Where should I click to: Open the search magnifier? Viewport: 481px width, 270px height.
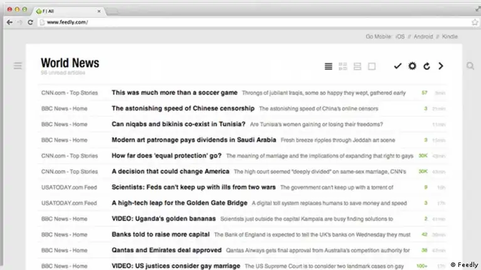[470, 66]
